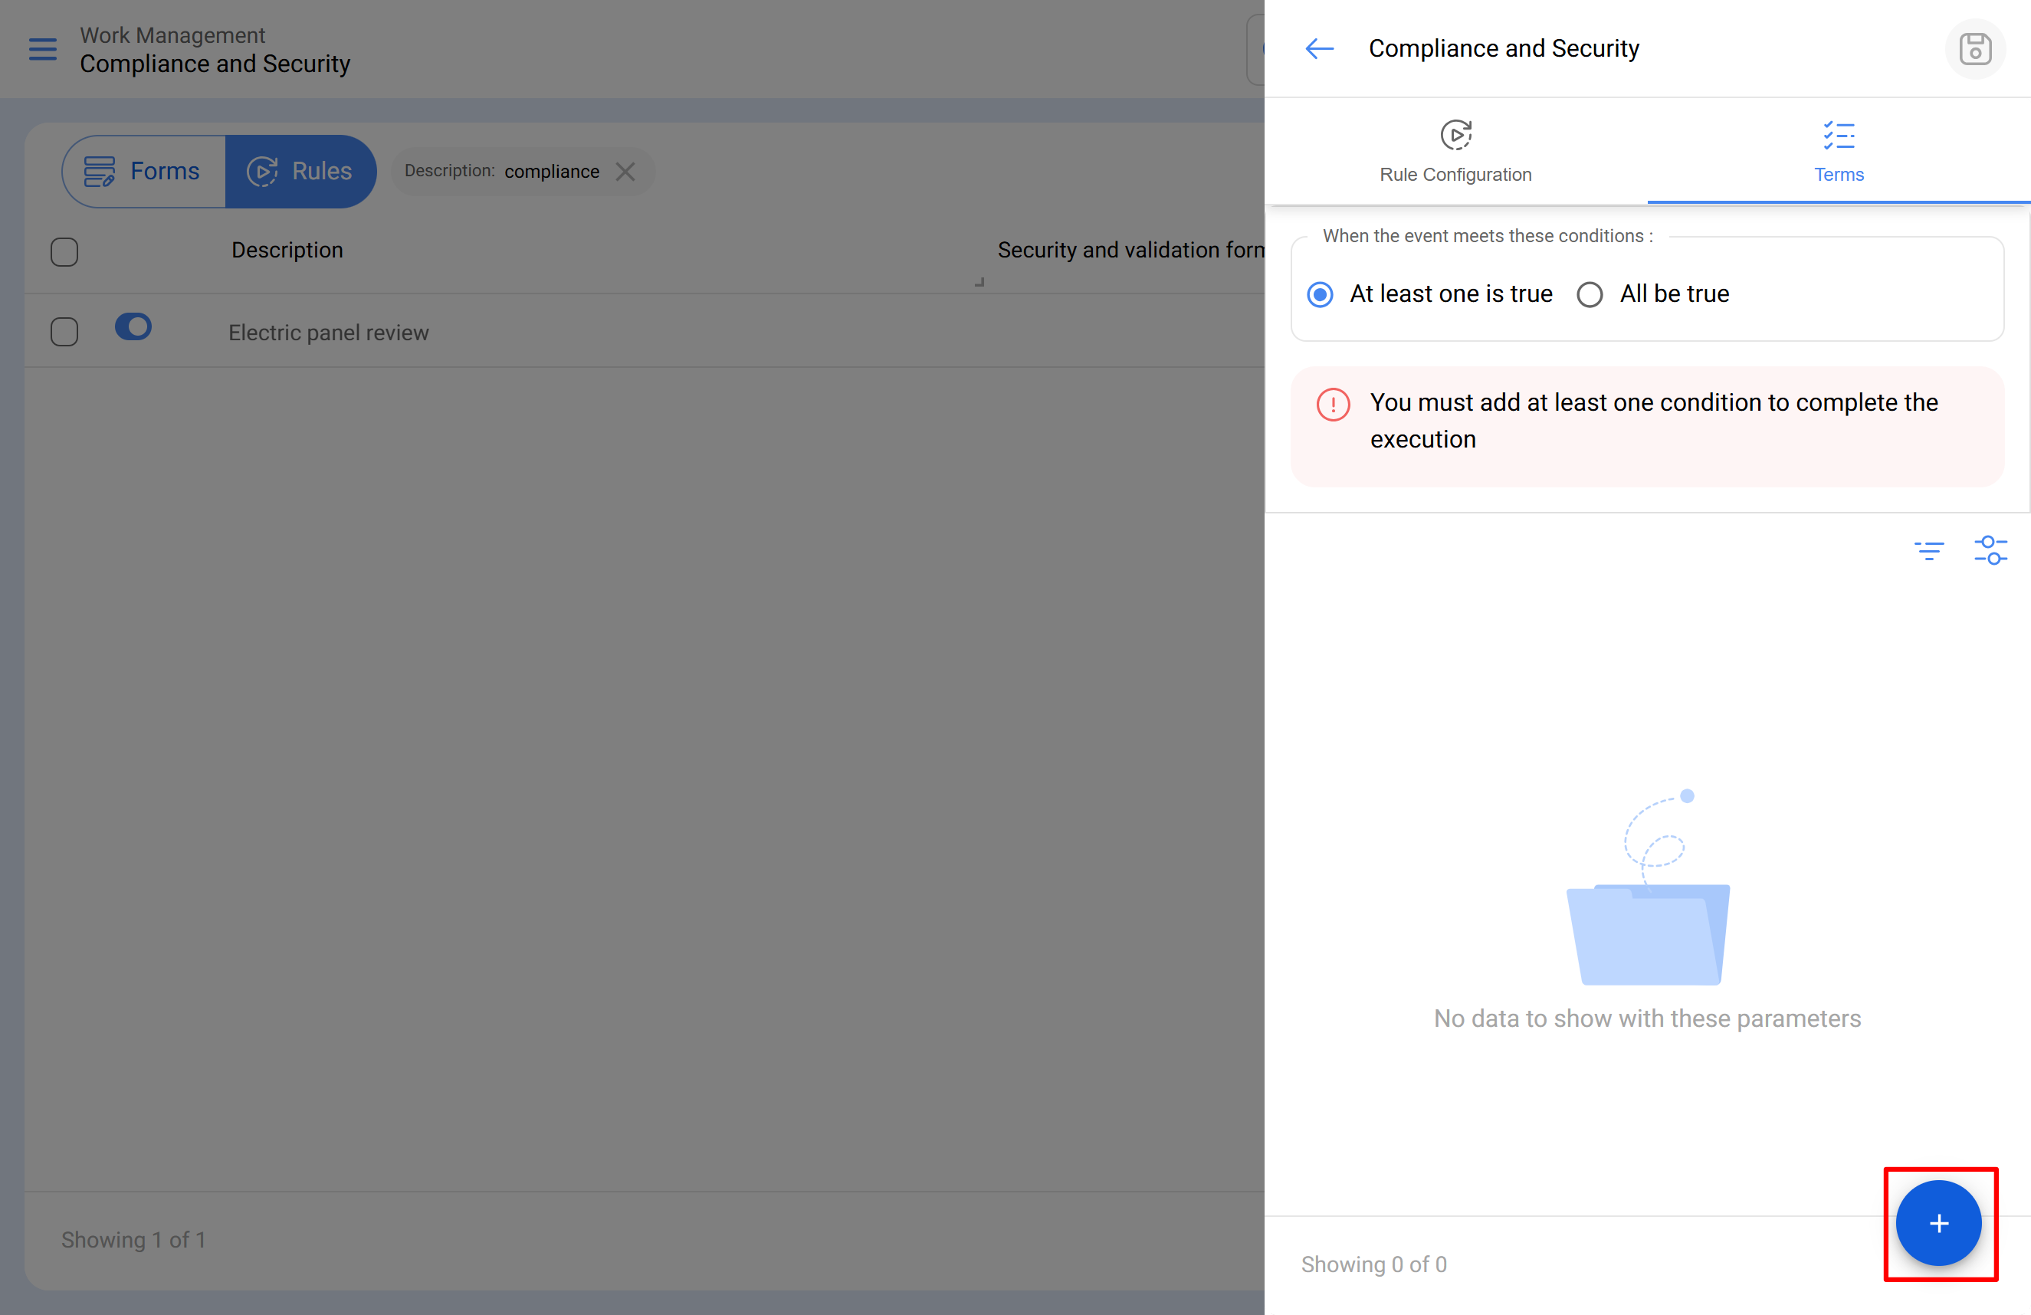Screen dimensions: 2031x1315
Task: Click the back arrow in side panel
Action: click(x=1318, y=48)
